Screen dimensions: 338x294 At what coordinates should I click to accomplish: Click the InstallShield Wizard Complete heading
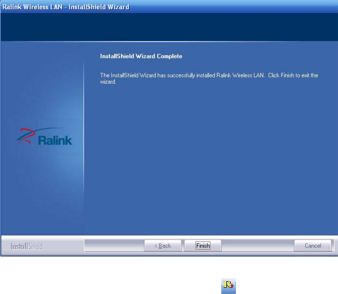pyautogui.click(x=141, y=56)
